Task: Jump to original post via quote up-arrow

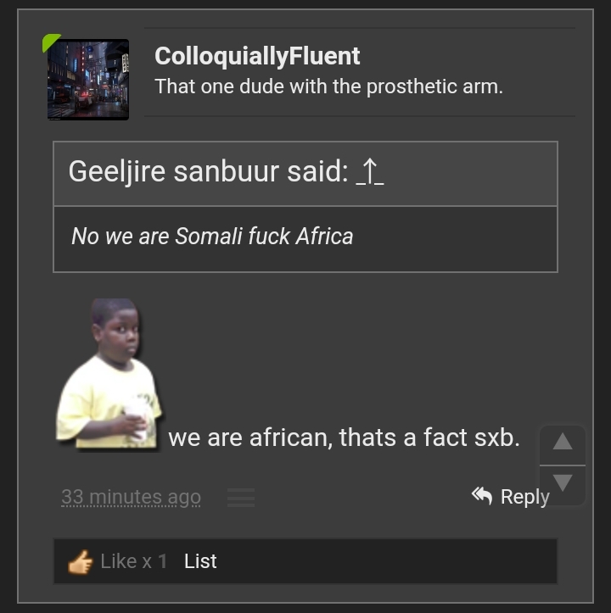Action: (369, 172)
